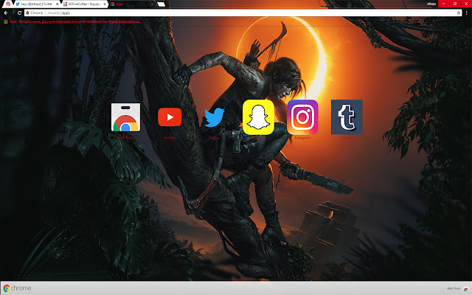The image size is (472, 295).
Task: Open the Twitter bird app icon
Action: pos(214,117)
